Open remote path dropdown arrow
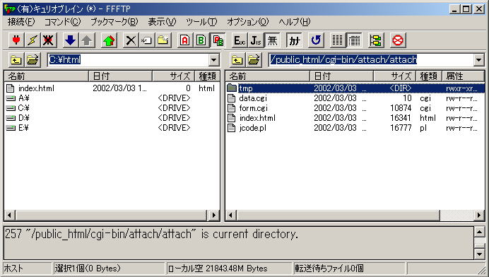This screenshot has width=489, height=277. [478, 59]
